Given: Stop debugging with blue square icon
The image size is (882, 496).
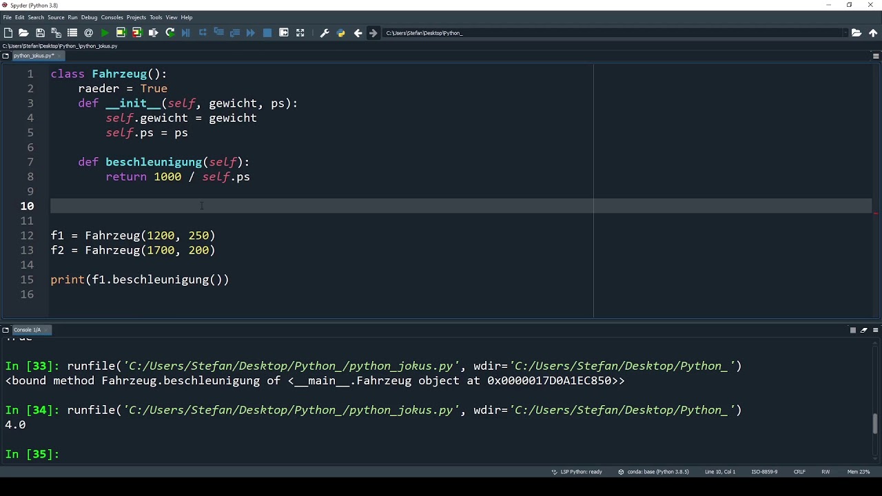Looking at the screenshot, I should (x=267, y=33).
